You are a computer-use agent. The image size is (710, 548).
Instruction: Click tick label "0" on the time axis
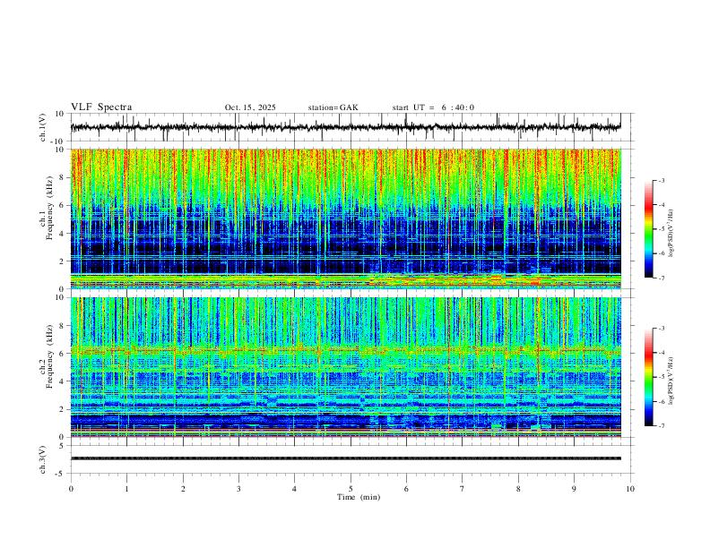tap(71, 489)
